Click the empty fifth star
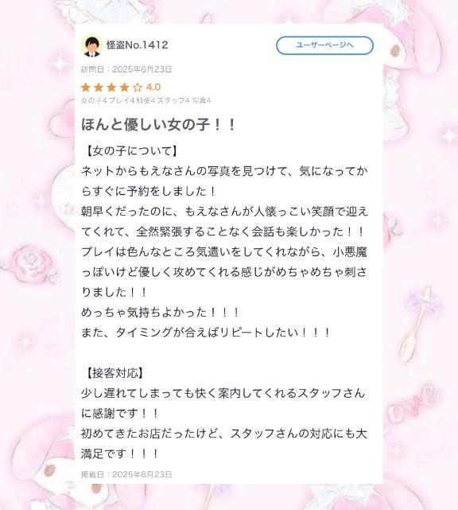The width and height of the screenshot is (458, 510). [138, 88]
